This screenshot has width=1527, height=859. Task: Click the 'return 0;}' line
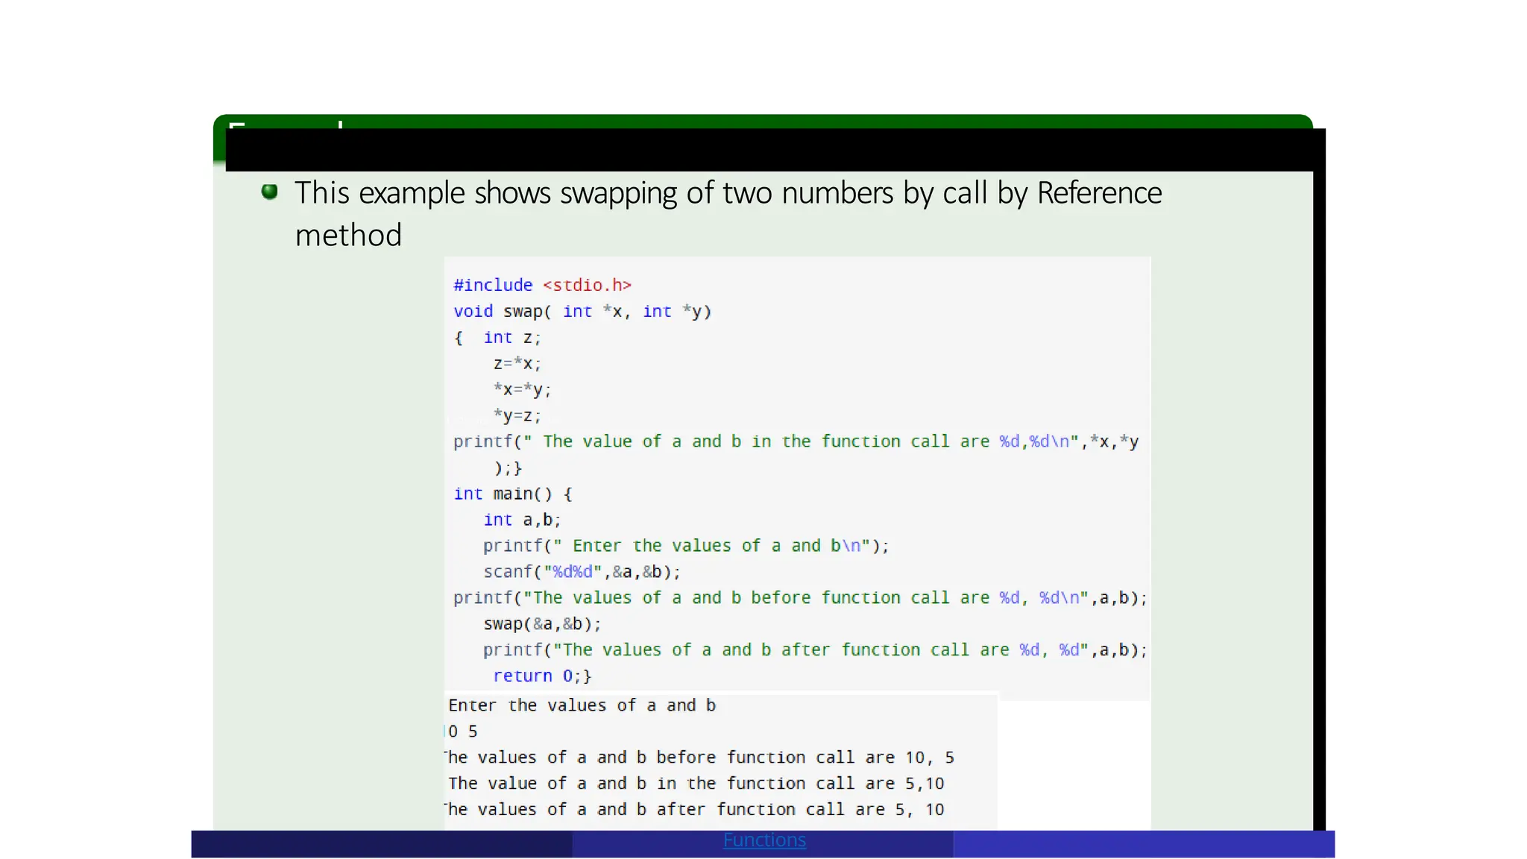point(542,676)
